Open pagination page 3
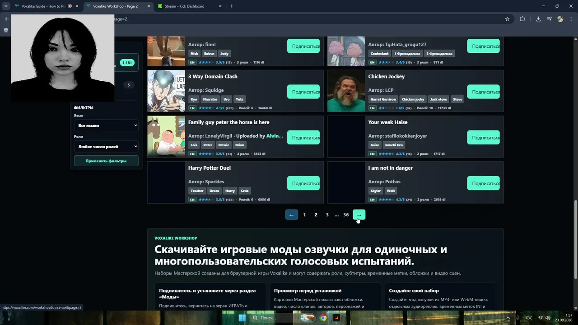The height and width of the screenshot is (325, 578). [x=327, y=215]
